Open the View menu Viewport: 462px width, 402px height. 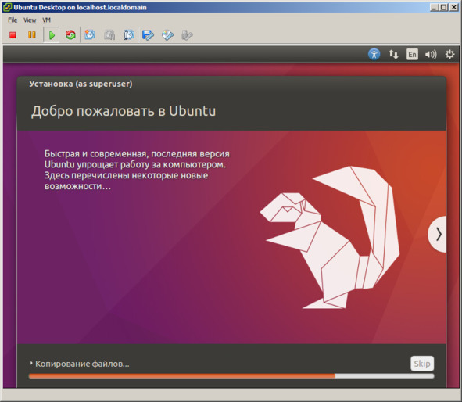point(30,20)
